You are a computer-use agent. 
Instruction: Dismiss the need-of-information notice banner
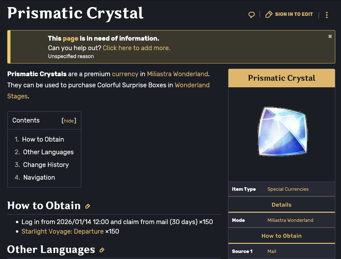330,37
